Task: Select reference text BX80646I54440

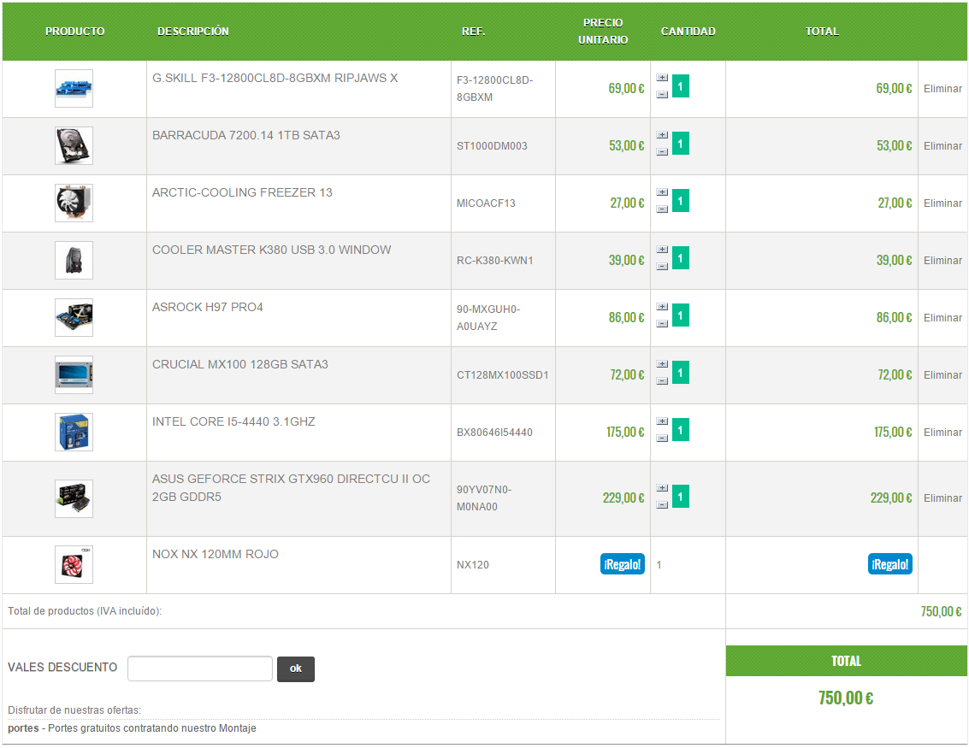Action: pyautogui.click(x=494, y=433)
